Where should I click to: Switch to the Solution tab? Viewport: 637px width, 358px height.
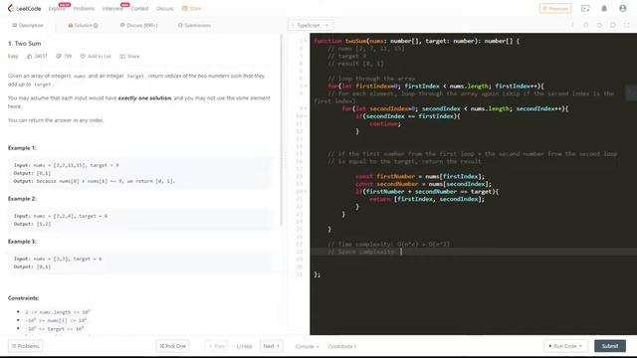click(84, 25)
